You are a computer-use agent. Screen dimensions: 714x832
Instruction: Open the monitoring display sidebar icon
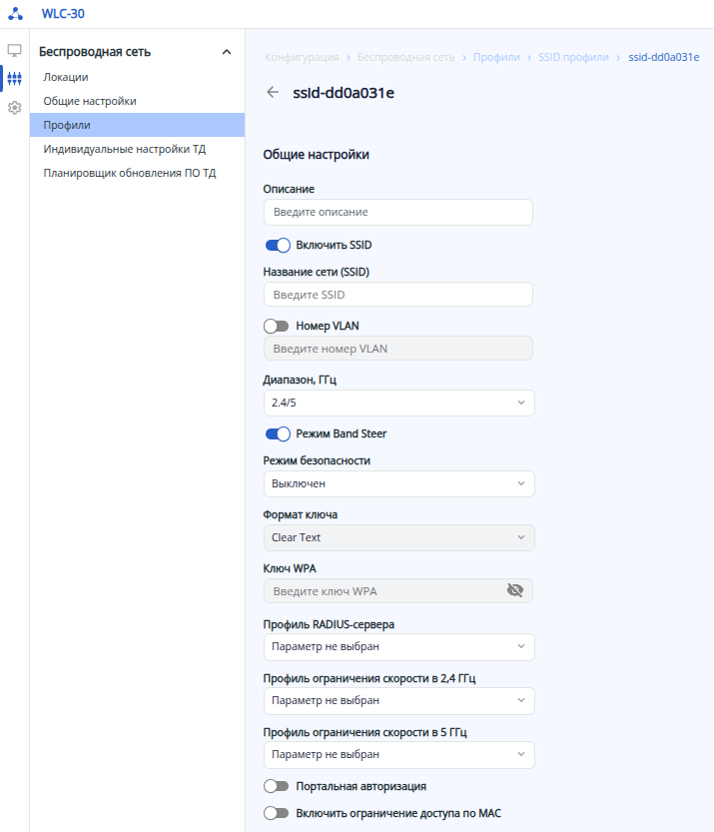14,51
